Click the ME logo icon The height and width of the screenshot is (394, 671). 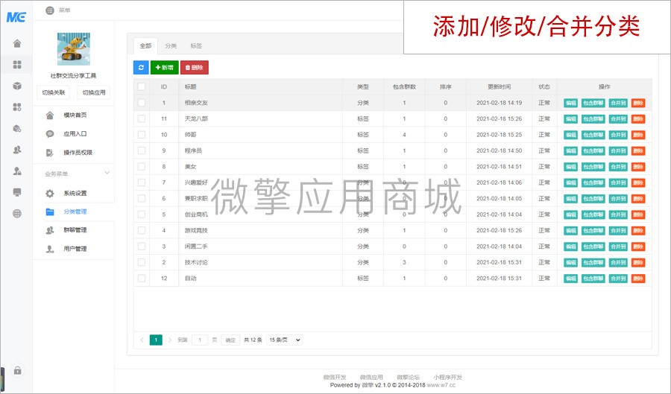(x=16, y=17)
